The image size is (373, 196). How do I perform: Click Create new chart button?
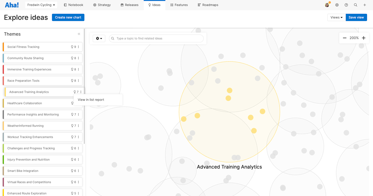click(x=68, y=17)
